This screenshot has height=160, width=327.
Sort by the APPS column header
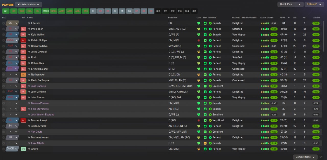[x=282, y=18]
